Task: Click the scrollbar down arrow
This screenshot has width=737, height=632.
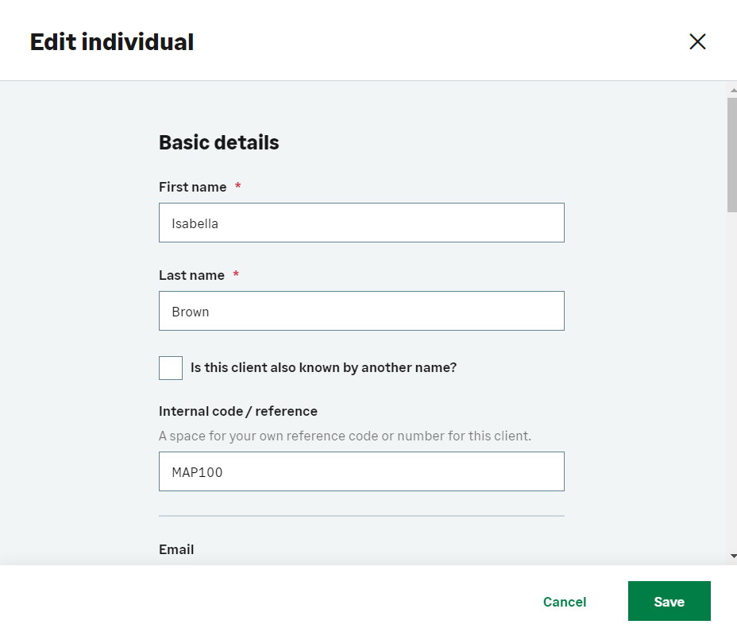Action: (x=731, y=556)
